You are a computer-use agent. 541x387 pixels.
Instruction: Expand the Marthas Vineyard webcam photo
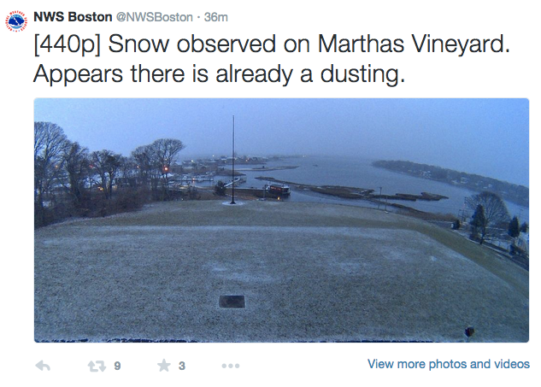pos(281,220)
